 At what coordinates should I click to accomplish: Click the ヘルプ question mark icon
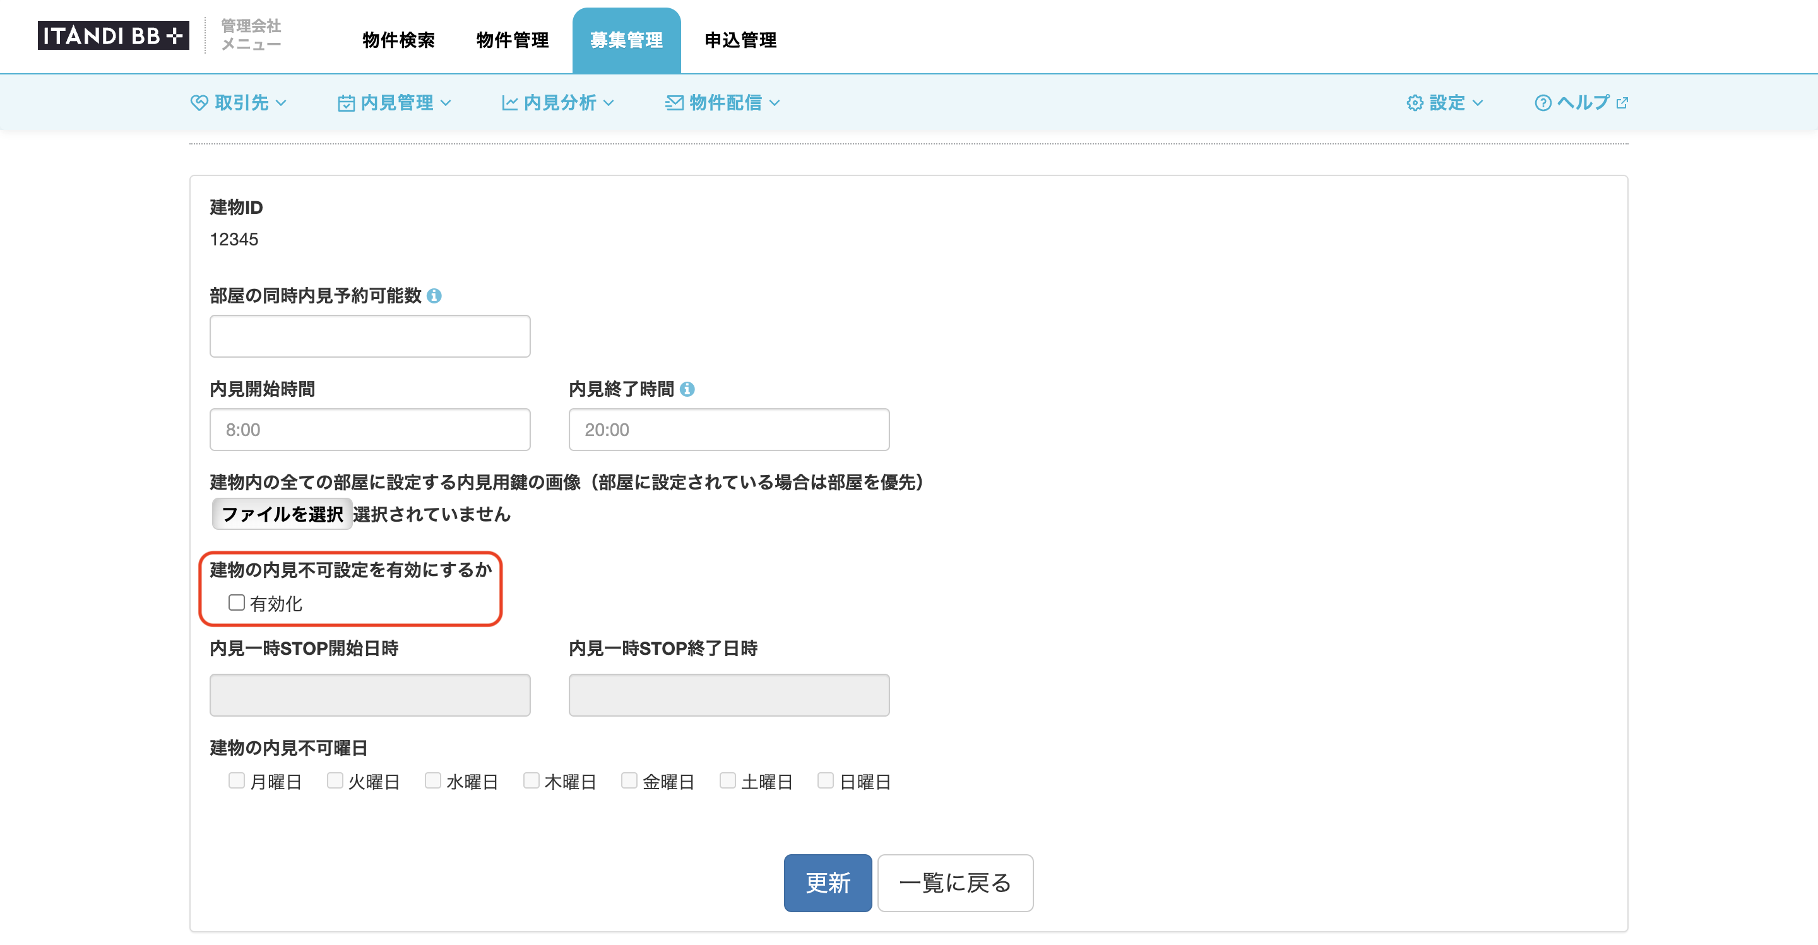(x=1543, y=103)
